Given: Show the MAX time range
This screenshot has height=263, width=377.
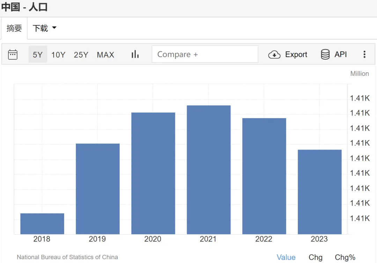Looking at the screenshot, I should pos(105,55).
